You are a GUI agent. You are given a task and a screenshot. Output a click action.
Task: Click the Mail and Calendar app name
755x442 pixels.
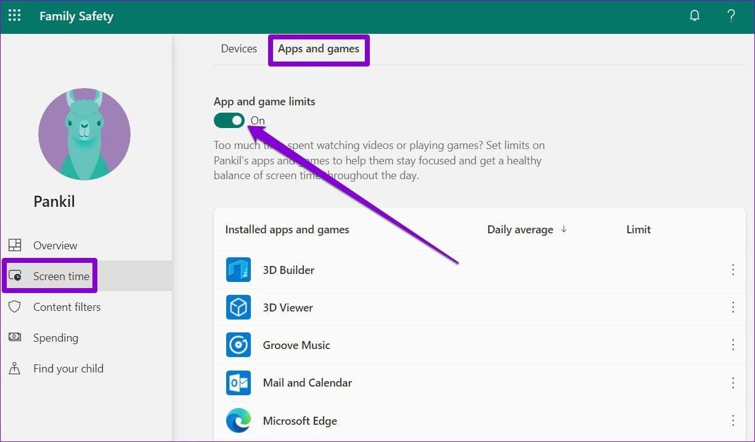pyautogui.click(x=307, y=382)
